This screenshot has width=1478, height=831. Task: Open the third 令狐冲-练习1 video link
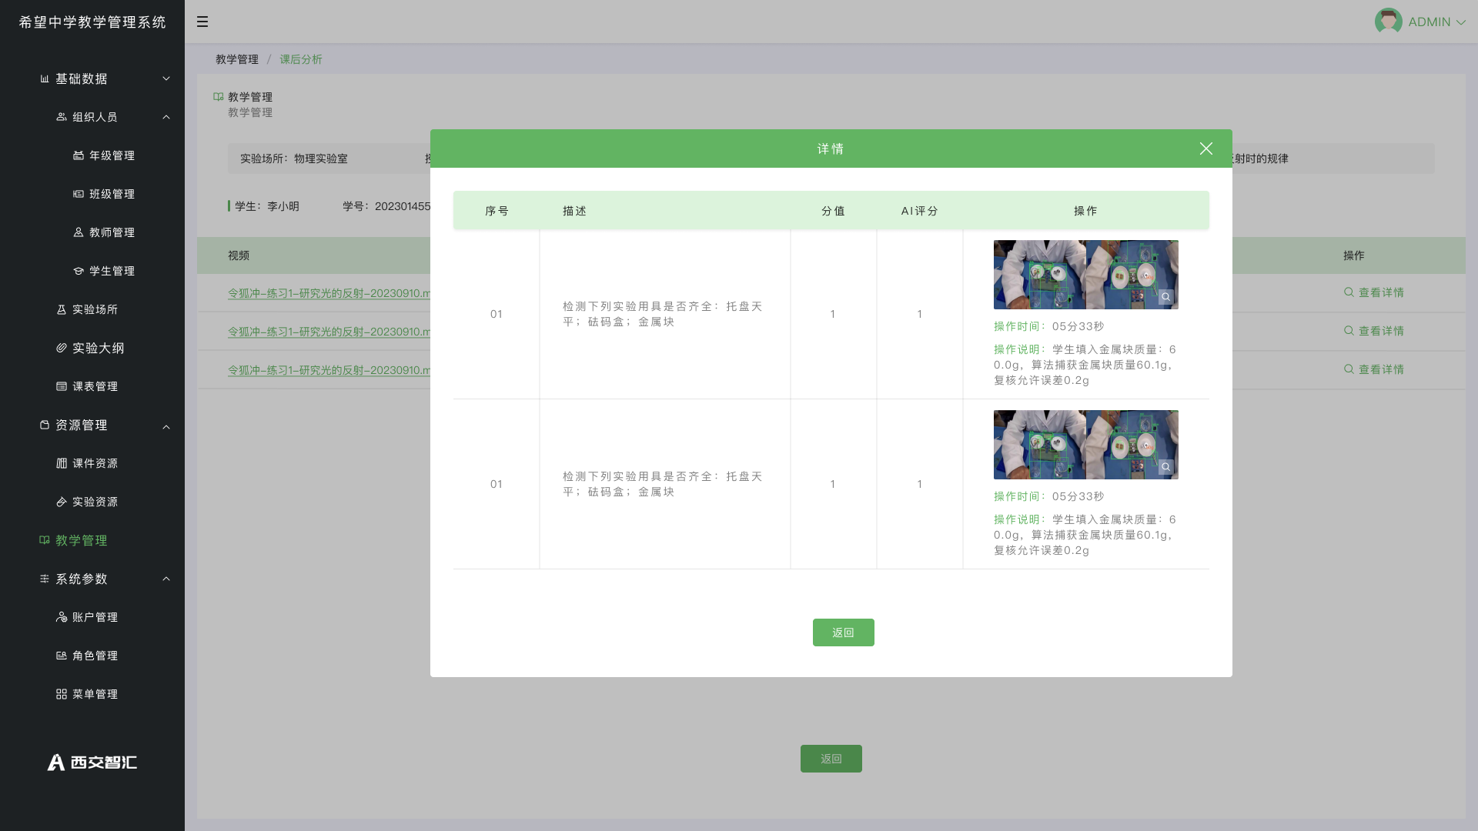pyautogui.click(x=329, y=370)
